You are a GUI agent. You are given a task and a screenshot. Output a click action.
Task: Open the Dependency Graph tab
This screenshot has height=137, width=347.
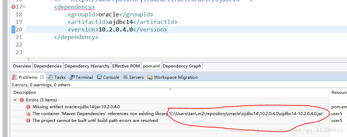tap(182, 66)
